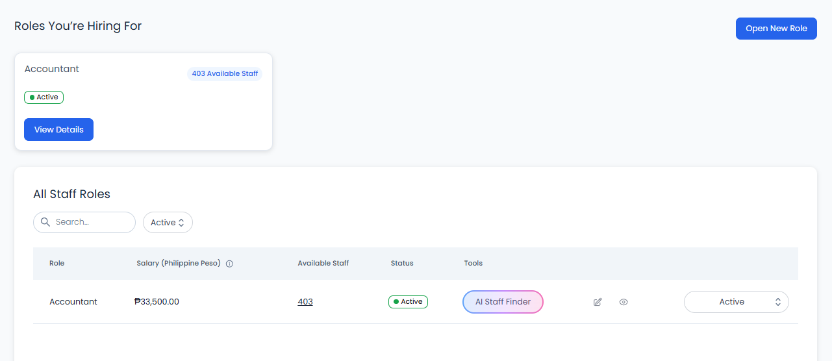Click the green Active badge in the table row
This screenshot has width=832, height=361.
click(x=408, y=302)
